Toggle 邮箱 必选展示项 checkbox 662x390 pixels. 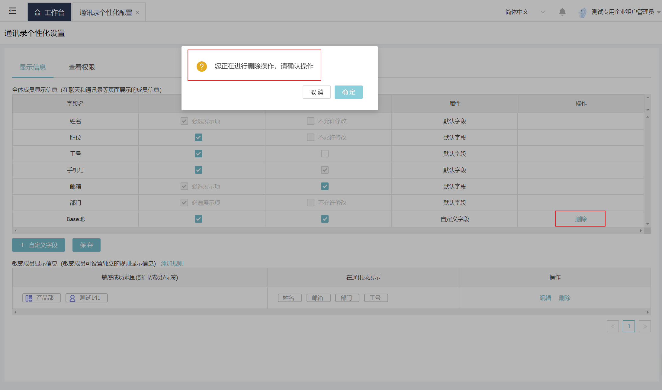point(184,186)
